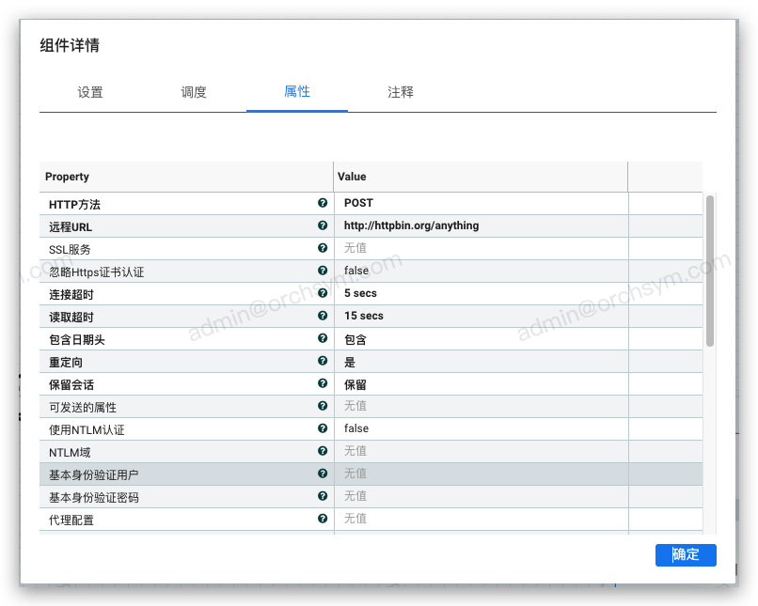Open the 调度 tab
758x606 pixels.
(194, 92)
